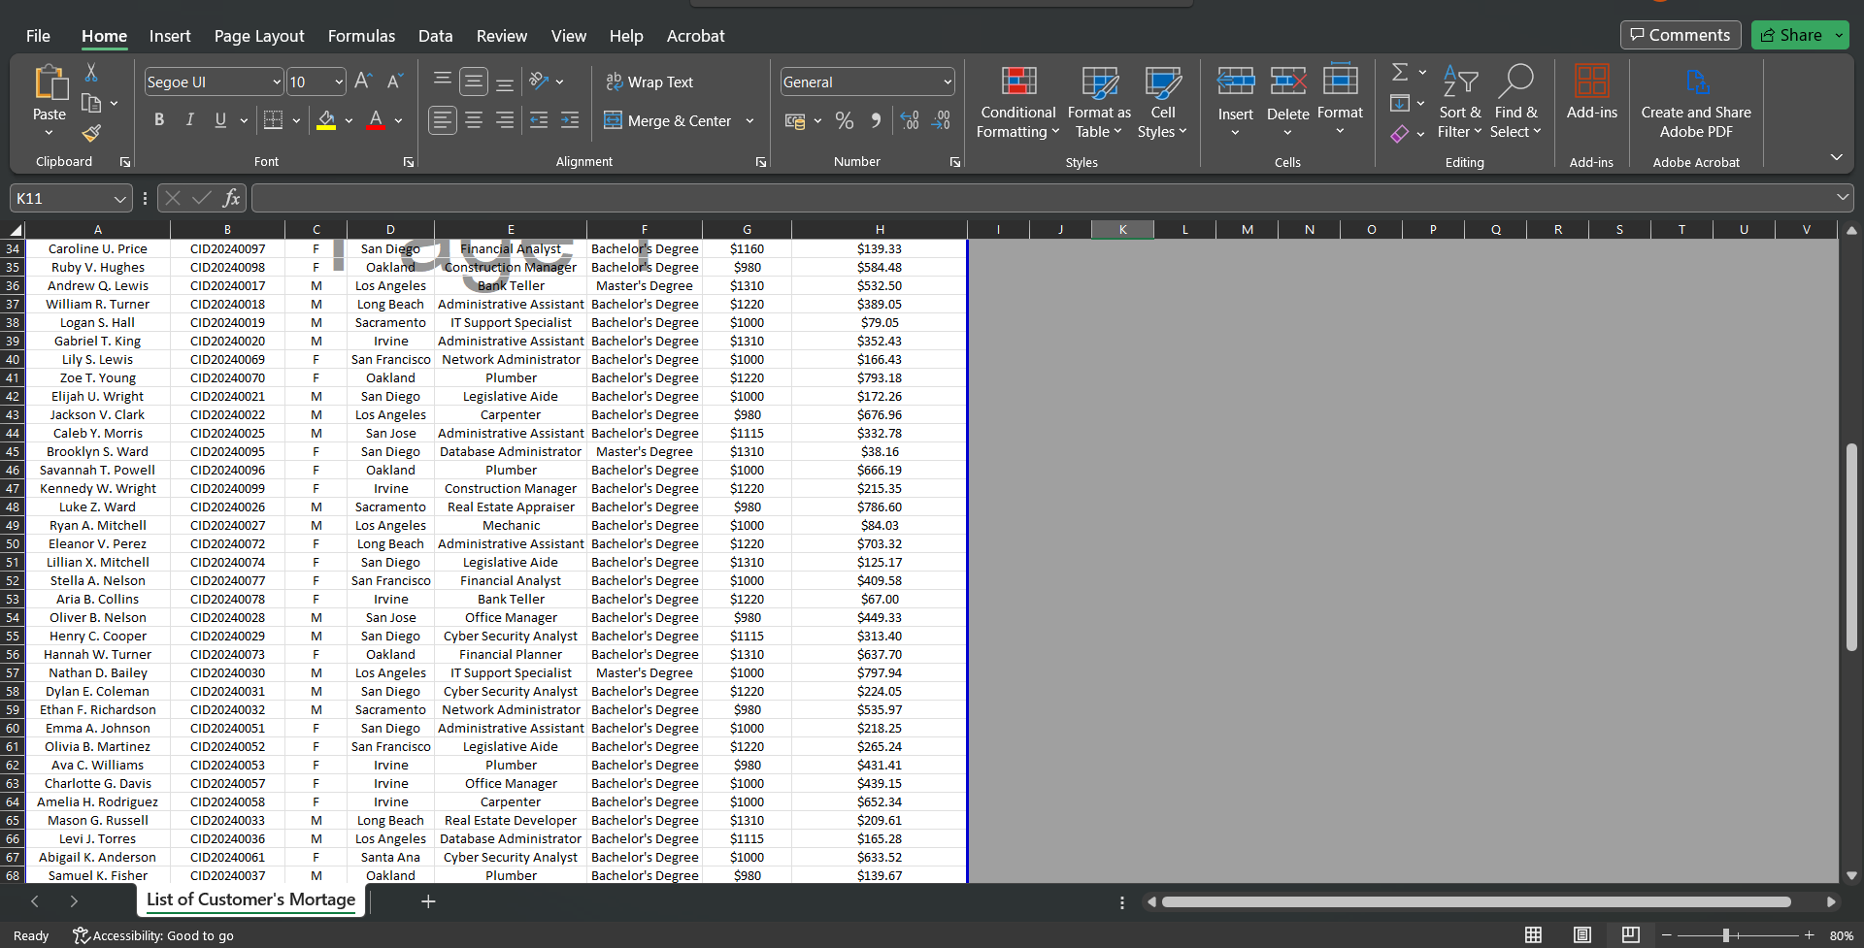Click the orientation text-angle icon

click(539, 82)
